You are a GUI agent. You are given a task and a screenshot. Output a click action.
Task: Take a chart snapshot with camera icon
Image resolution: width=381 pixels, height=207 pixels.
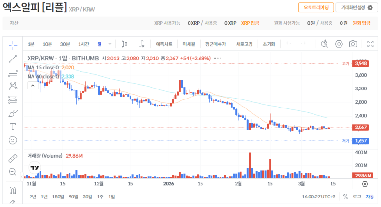(353, 44)
